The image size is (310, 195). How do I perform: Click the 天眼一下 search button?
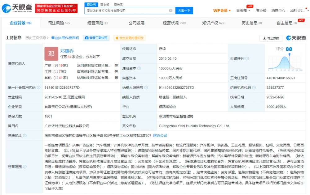184,11
